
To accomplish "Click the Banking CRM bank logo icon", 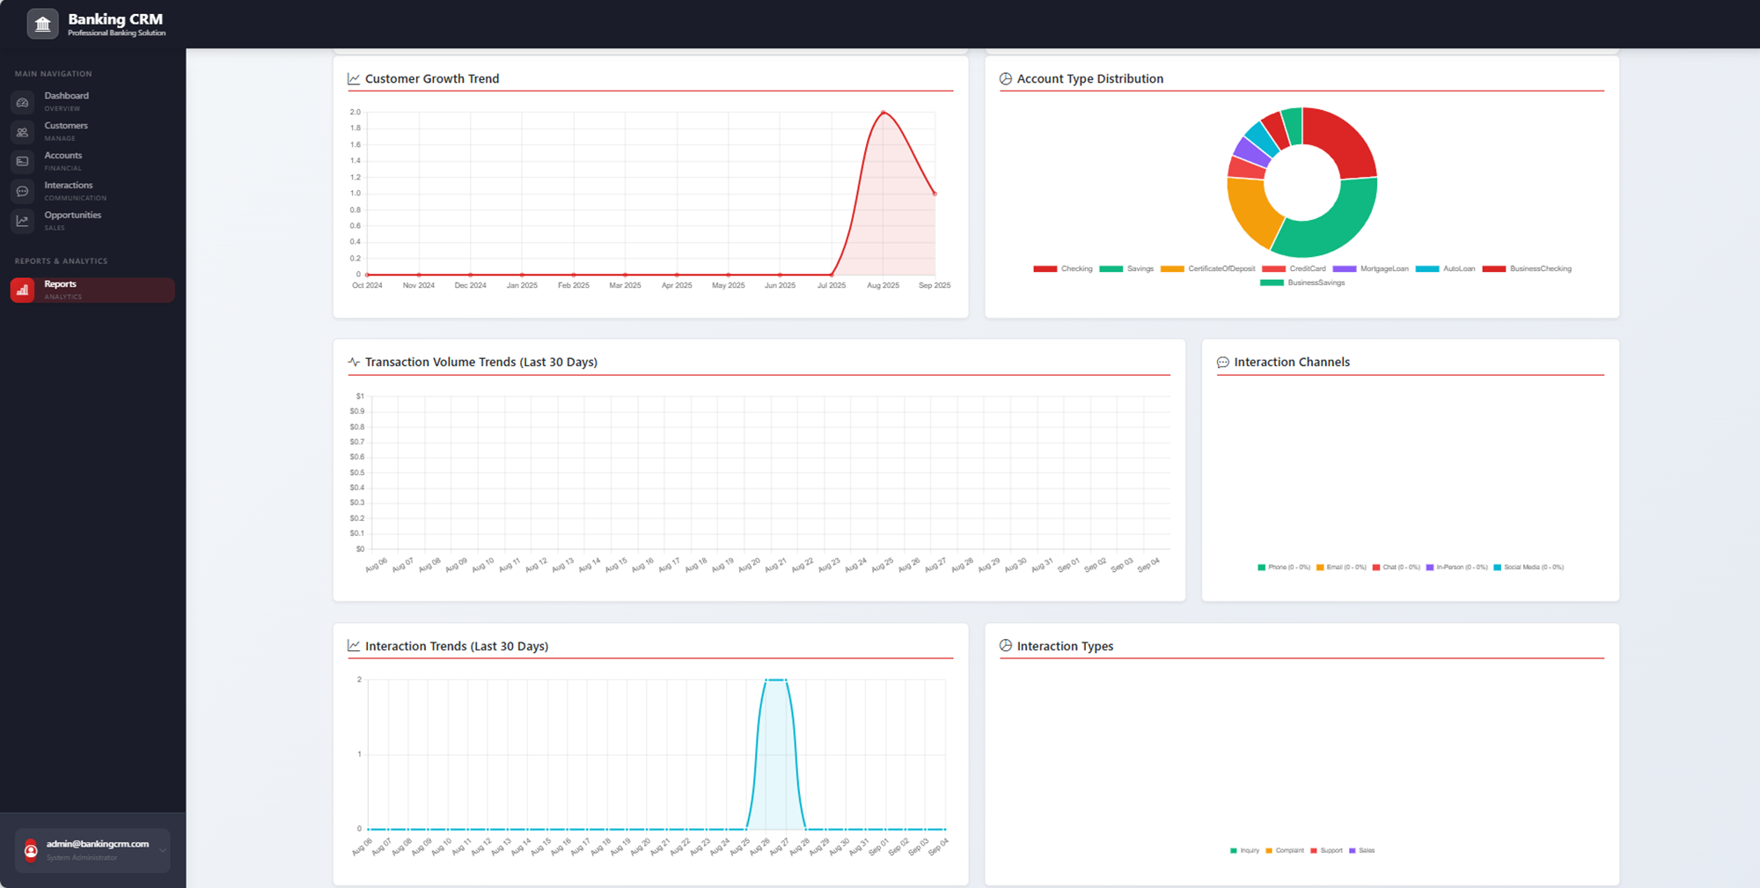I will (42, 24).
